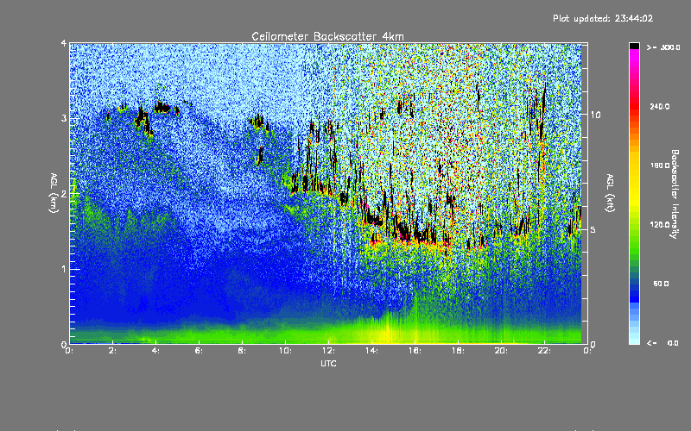This screenshot has width=691, height=431.
Task: Click the black top segment of the colorbar
Action: [634, 46]
